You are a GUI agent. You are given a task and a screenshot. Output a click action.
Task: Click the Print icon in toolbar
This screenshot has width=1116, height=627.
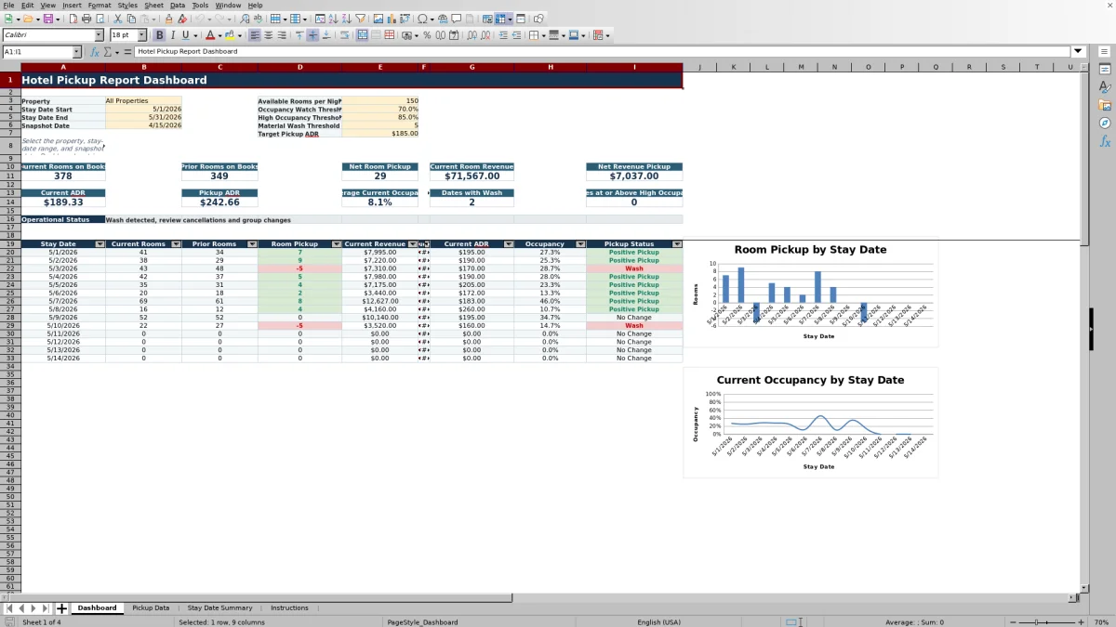click(86, 19)
